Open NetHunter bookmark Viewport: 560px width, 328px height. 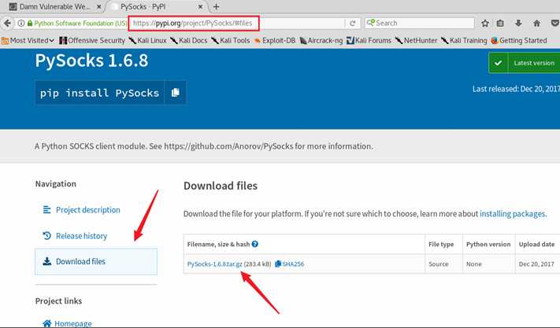click(417, 41)
